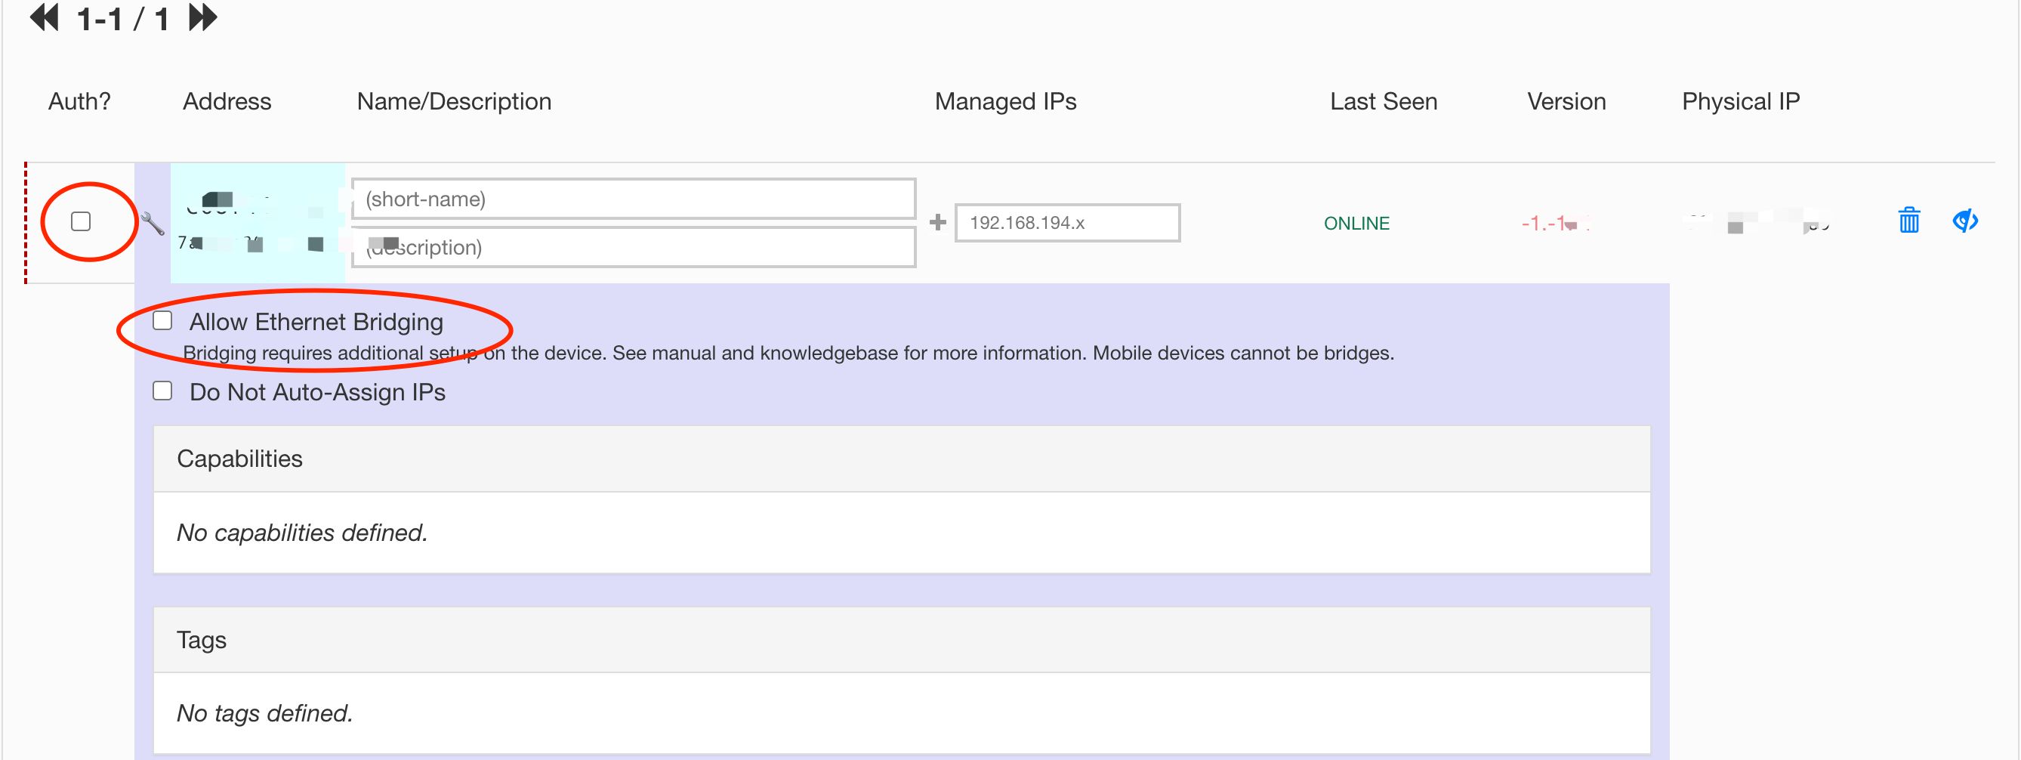Click 'No tags defined.' text
The height and width of the screenshot is (760, 2021).
(264, 713)
